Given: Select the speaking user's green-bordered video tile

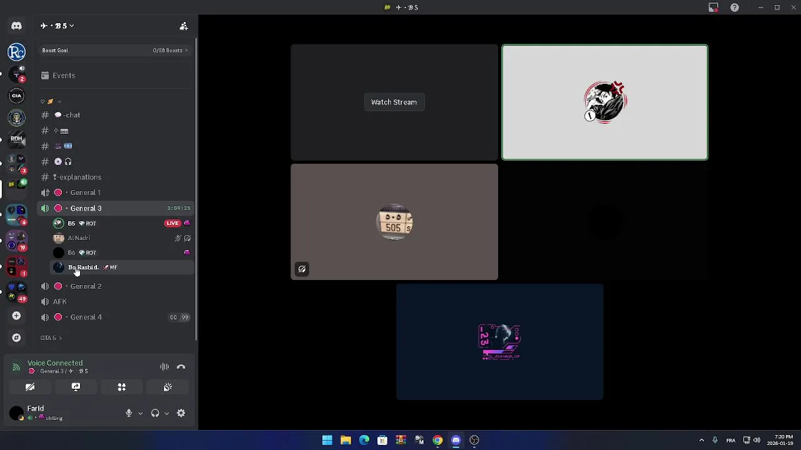Looking at the screenshot, I should point(605,102).
